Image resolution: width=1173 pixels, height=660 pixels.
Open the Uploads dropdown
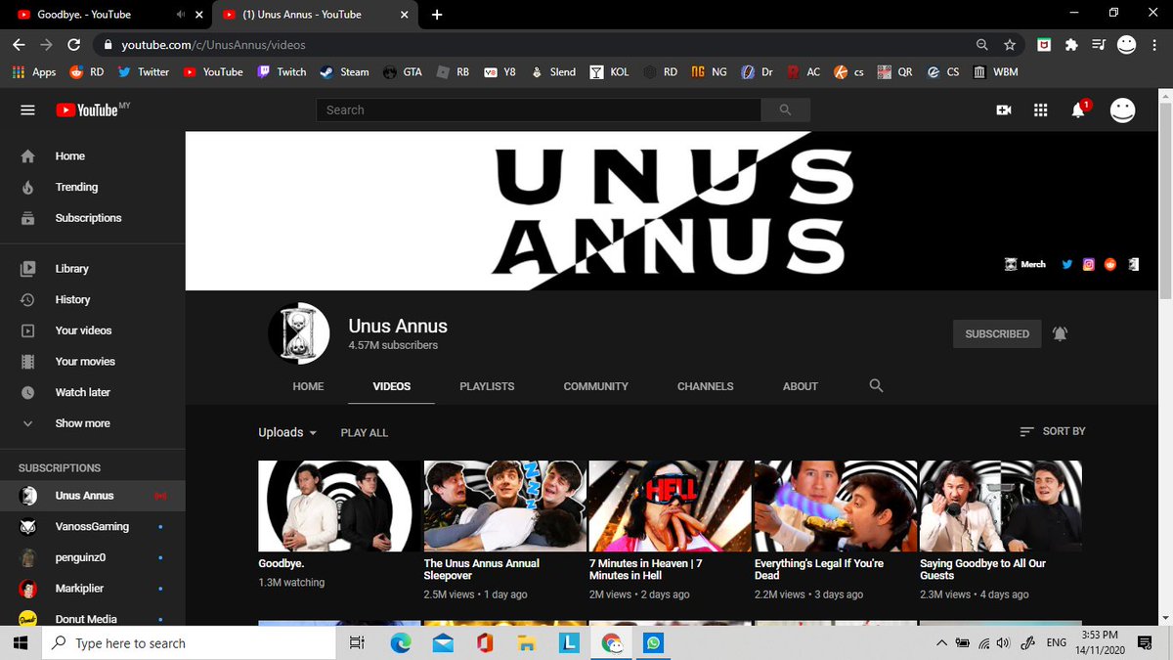(287, 432)
